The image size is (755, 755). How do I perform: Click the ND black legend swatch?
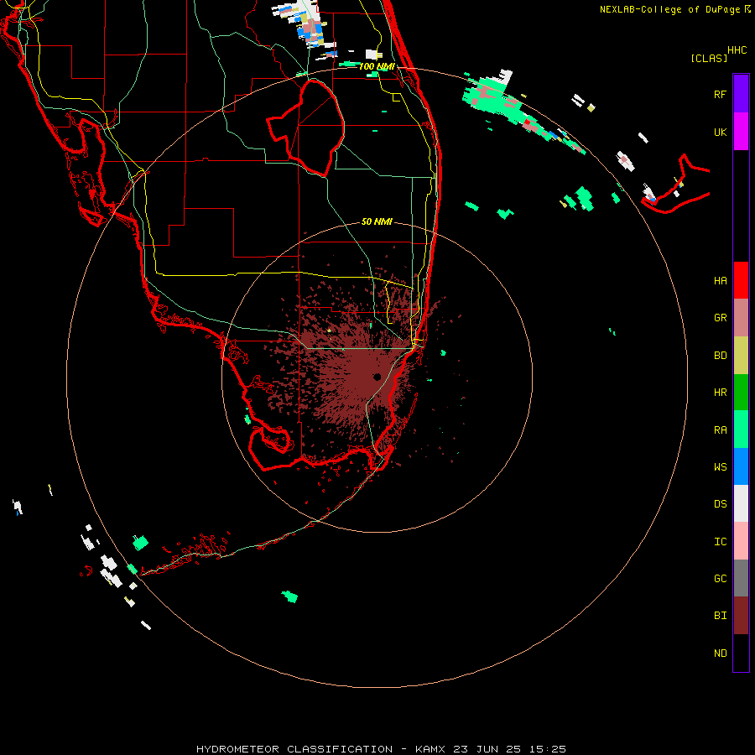[x=741, y=653]
